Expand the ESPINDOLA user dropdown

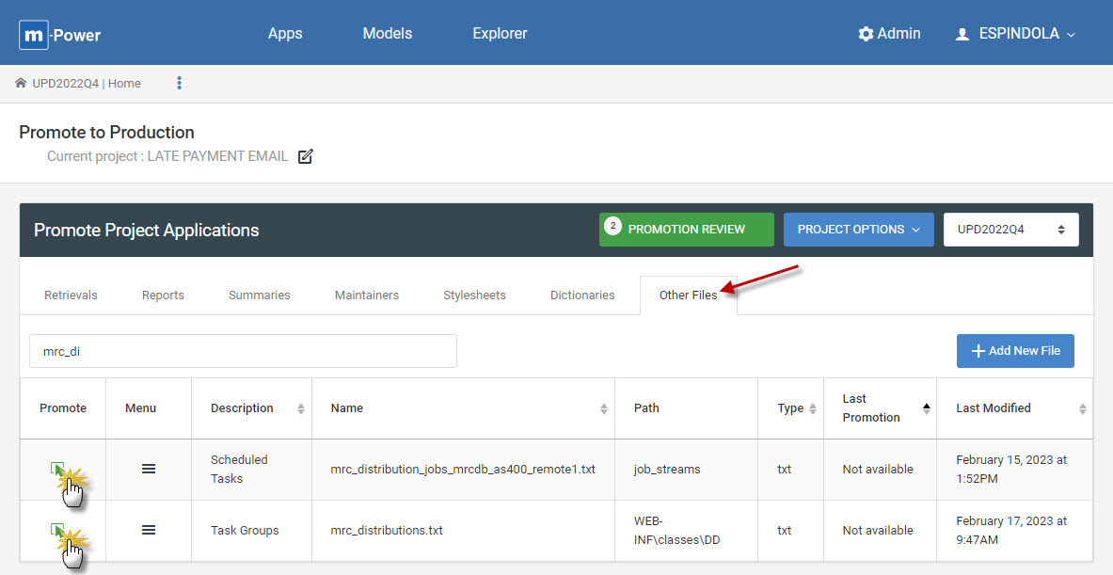pos(1015,34)
